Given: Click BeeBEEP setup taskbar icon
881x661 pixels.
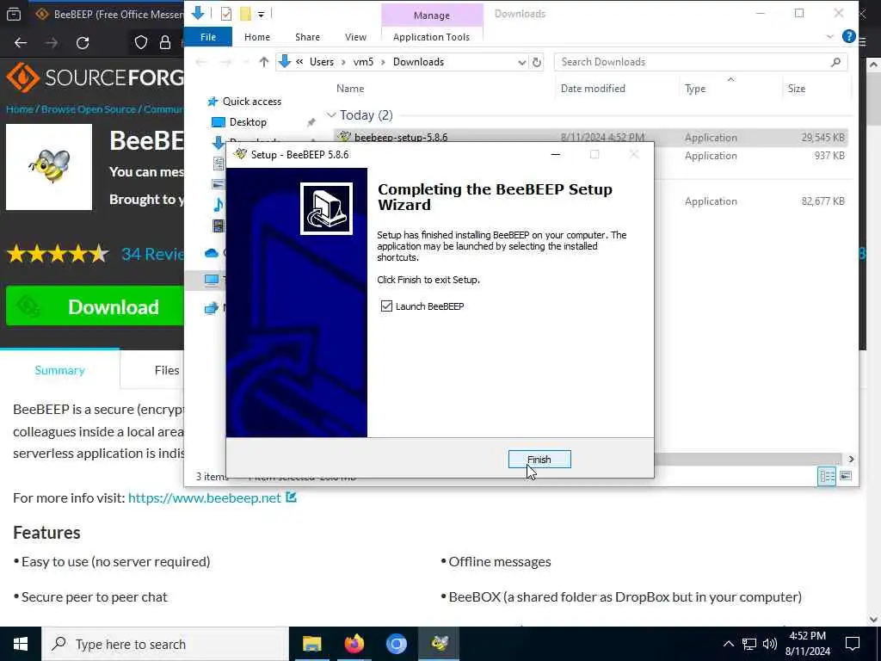Looking at the screenshot, I should pos(439,644).
